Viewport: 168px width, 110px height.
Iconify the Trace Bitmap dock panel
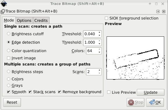(158, 11)
